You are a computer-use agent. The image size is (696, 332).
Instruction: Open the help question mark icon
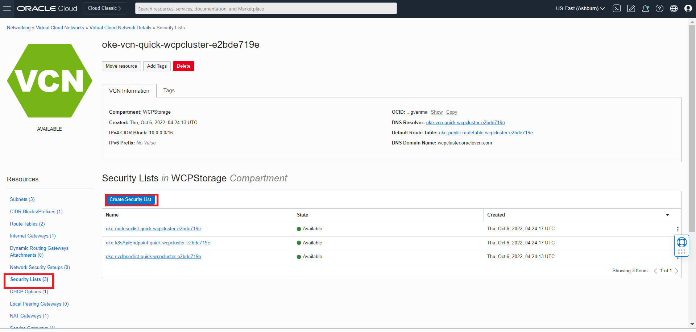[x=659, y=8]
